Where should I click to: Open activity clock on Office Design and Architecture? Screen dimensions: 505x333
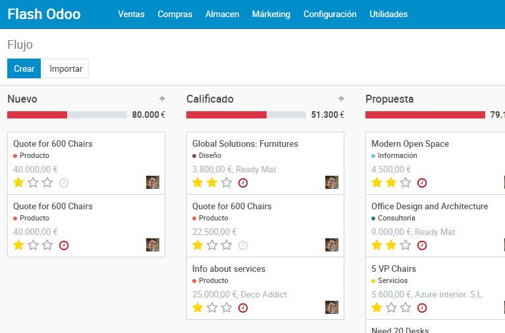(422, 245)
